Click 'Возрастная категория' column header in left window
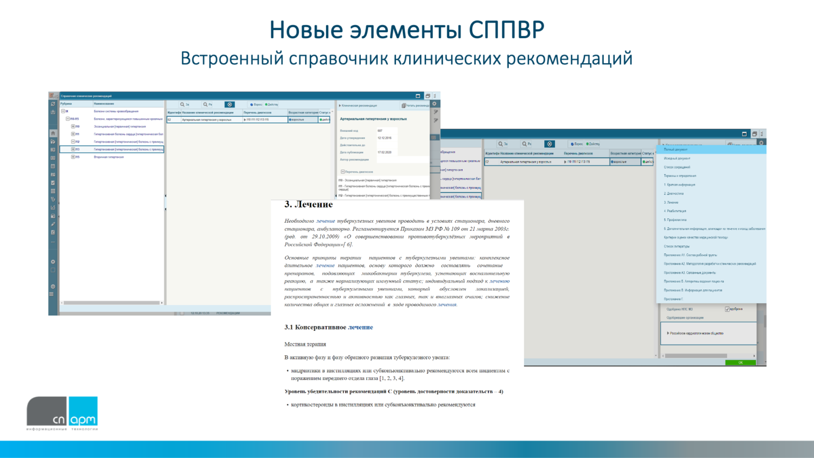This screenshot has width=814, height=458. pyautogui.click(x=303, y=112)
